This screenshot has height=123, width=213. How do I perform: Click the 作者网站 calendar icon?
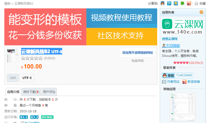tap(164, 82)
